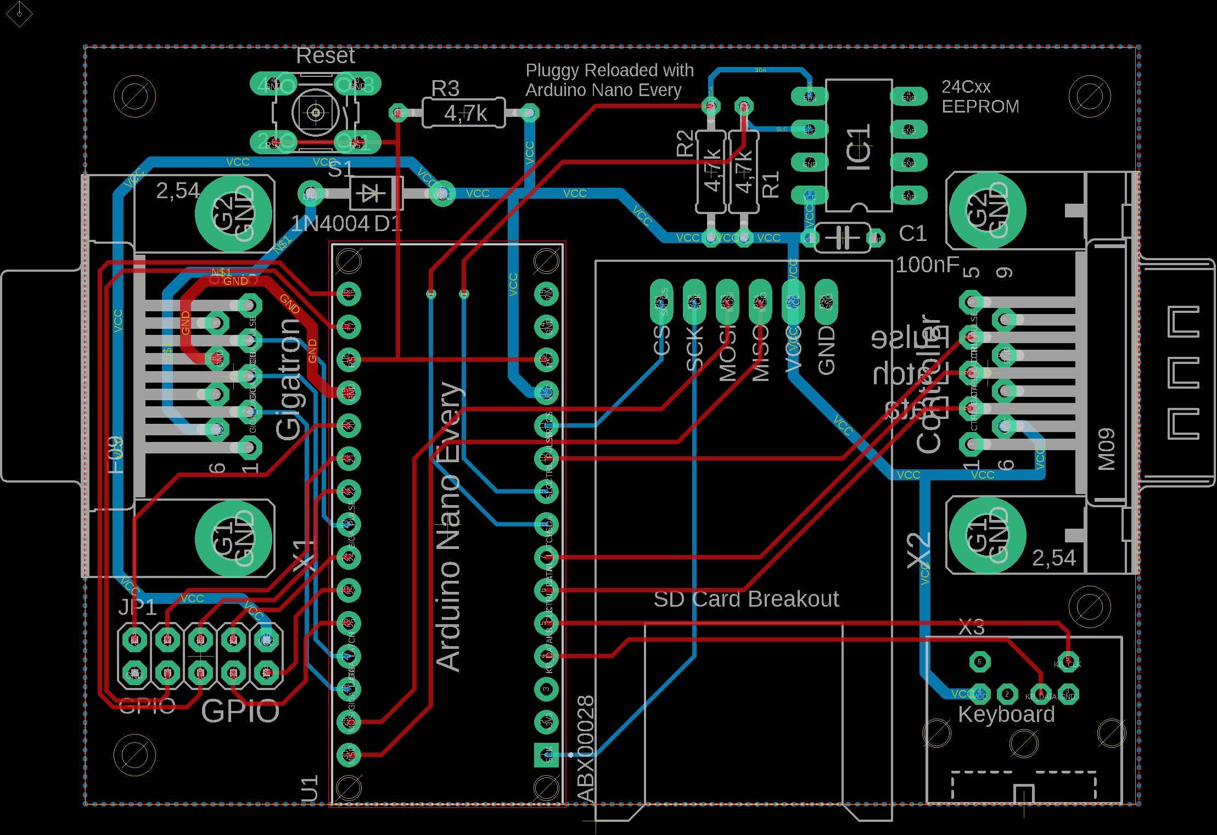Select the R2 4,7k resistor

coord(711,171)
